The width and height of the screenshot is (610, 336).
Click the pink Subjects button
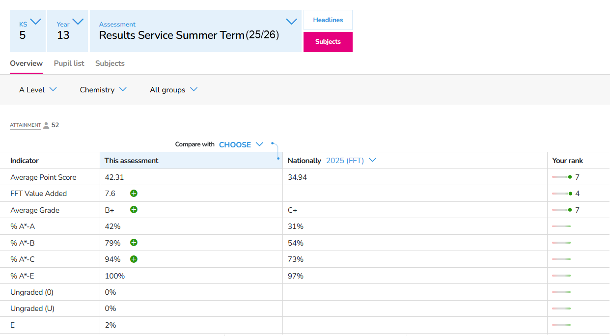coord(328,42)
